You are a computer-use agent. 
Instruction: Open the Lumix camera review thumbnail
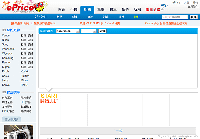point(18,132)
